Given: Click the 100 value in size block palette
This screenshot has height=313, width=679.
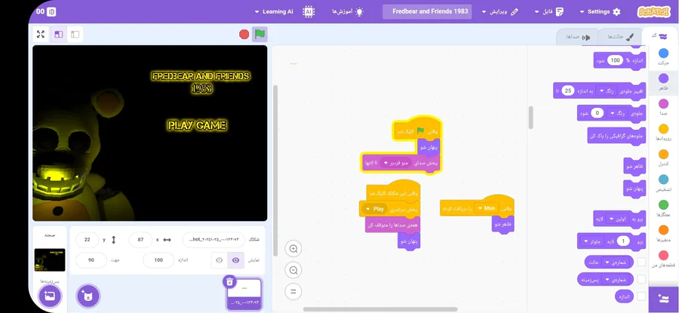Looking at the screenshot, I should pyautogui.click(x=616, y=60).
